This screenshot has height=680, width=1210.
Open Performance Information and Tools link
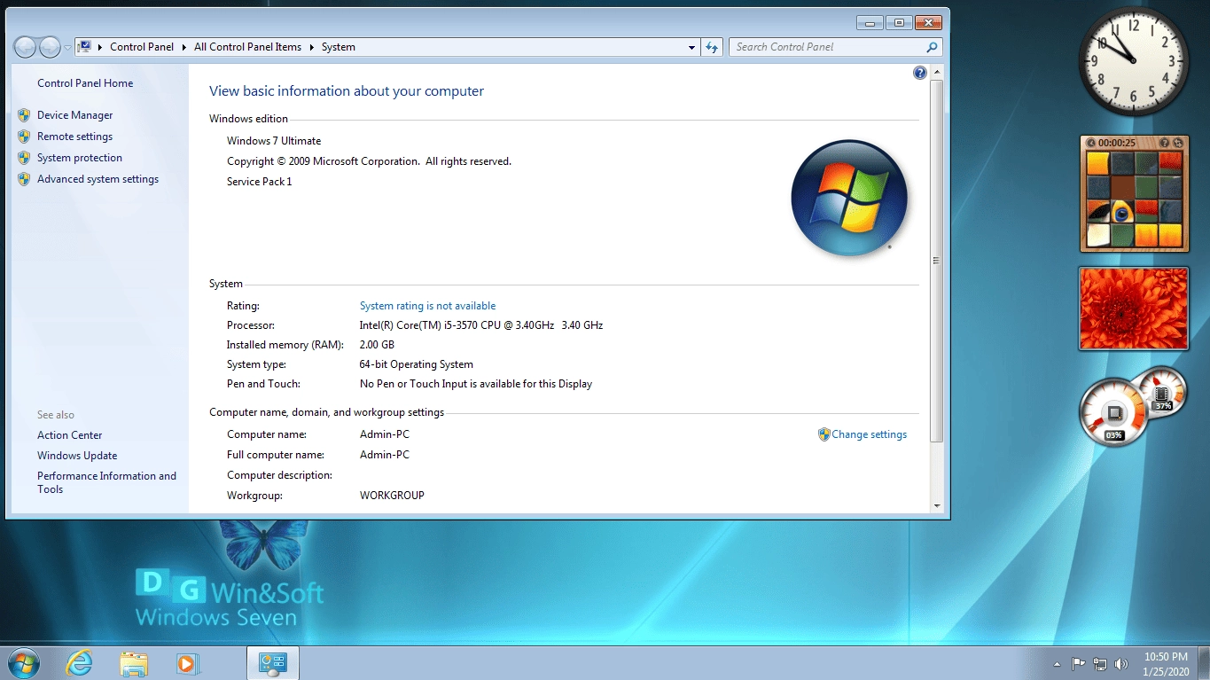click(x=106, y=482)
